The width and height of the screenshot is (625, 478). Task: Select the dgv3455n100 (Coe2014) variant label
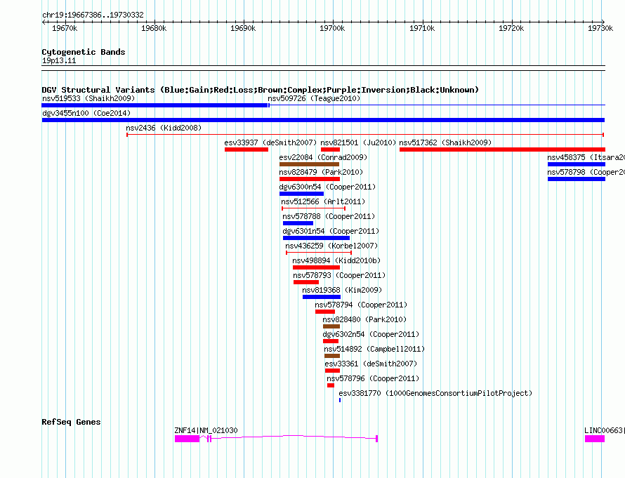(x=86, y=113)
